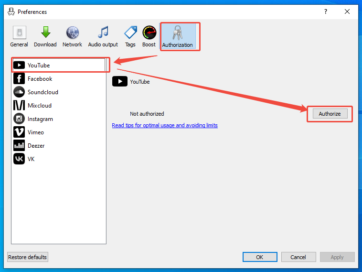Open the General preferences icon
The image size is (362, 272).
point(20,33)
